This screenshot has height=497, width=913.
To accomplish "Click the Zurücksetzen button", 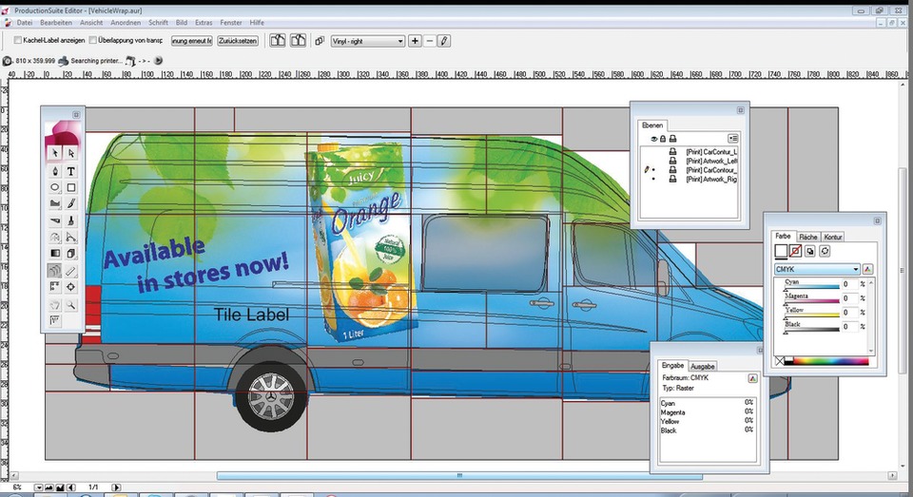I will 238,41.
